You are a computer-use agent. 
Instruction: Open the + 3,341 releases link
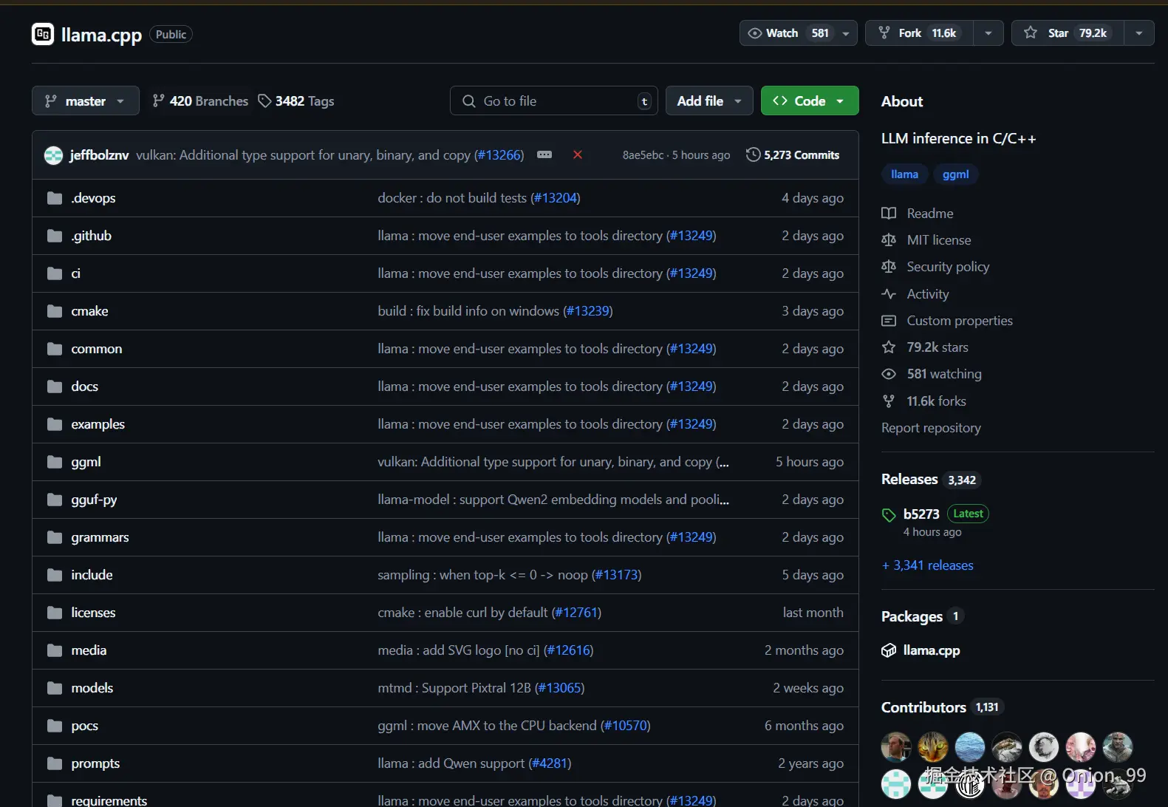pyautogui.click(x=927, y=565)
